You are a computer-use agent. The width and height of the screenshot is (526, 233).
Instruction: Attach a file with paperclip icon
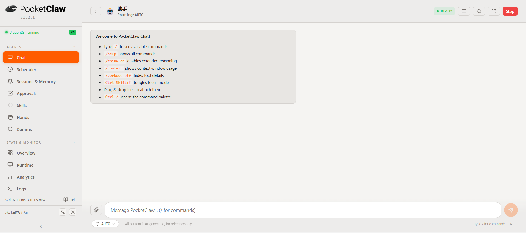click(96, 210)
